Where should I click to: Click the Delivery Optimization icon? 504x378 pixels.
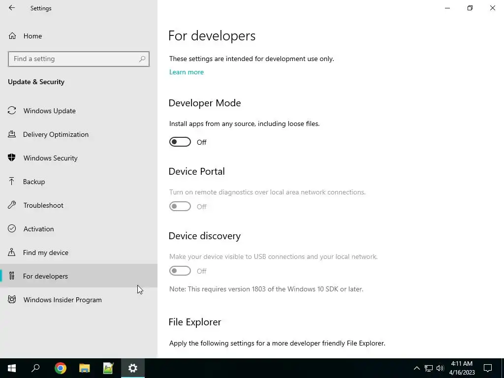click(12, 134)
